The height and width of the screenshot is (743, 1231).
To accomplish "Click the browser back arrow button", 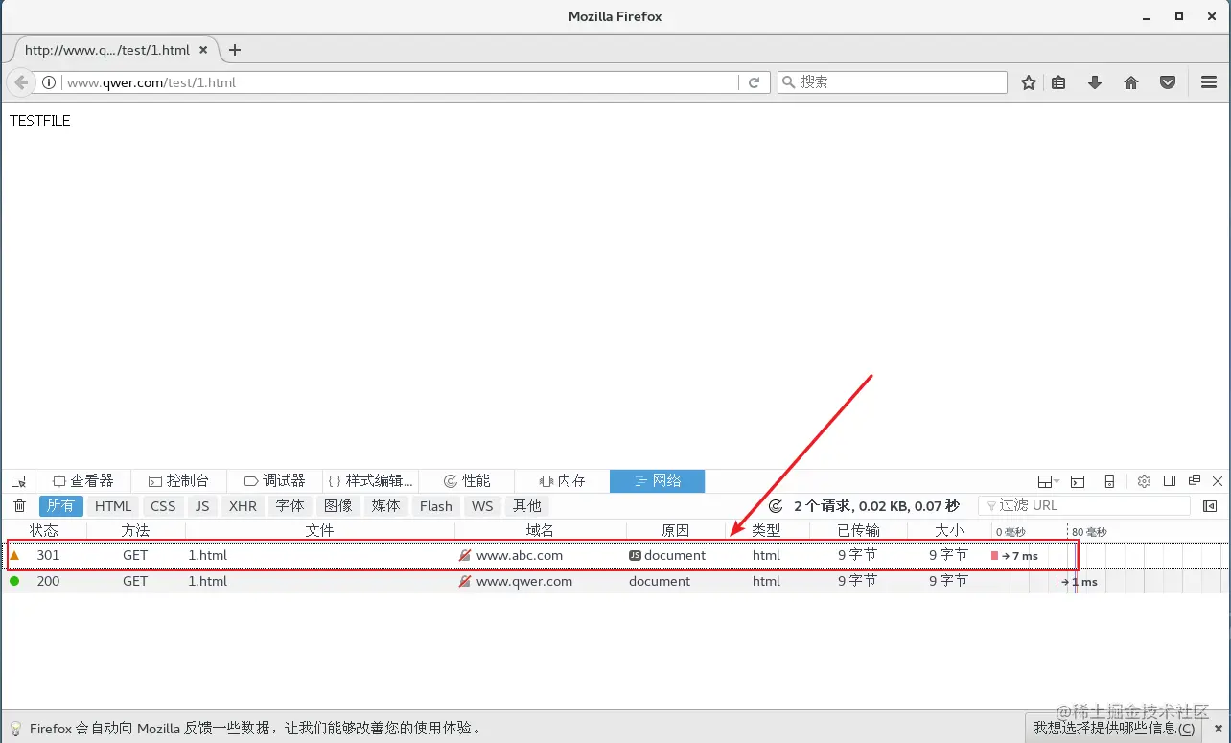I will (x=21, y=83).
